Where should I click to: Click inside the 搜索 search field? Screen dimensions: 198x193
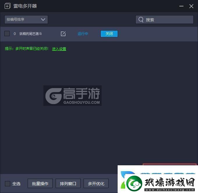(165, 20)
